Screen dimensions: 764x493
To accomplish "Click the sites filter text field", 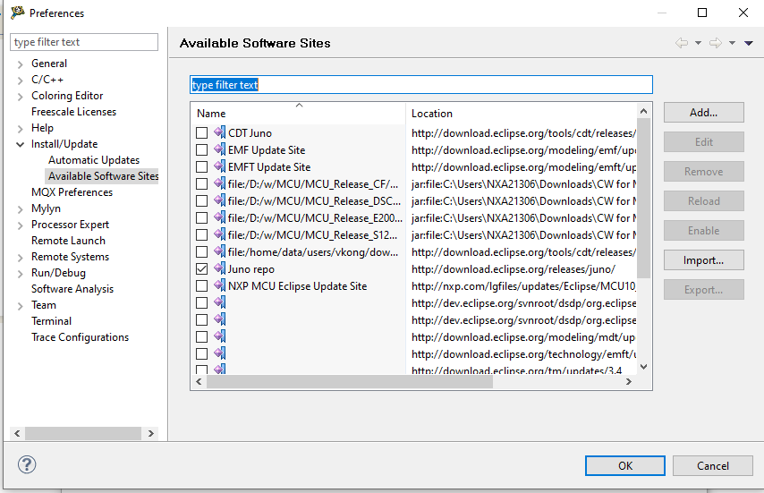I will 420,85.
